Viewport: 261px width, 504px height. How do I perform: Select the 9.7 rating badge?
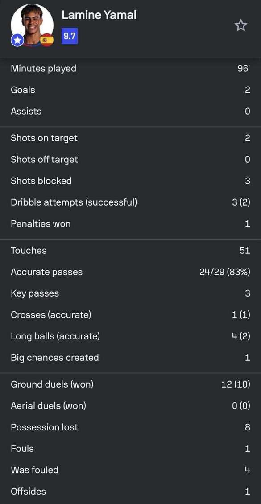[70, 36]
